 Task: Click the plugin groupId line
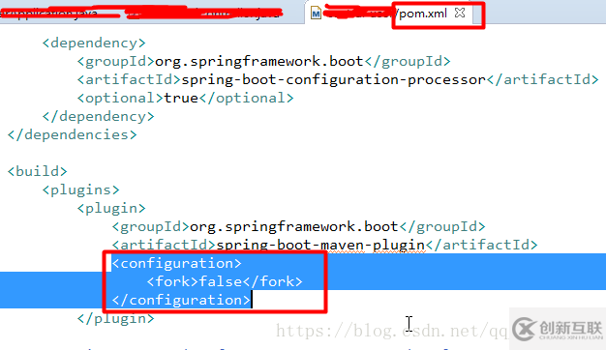click(298, 226)
